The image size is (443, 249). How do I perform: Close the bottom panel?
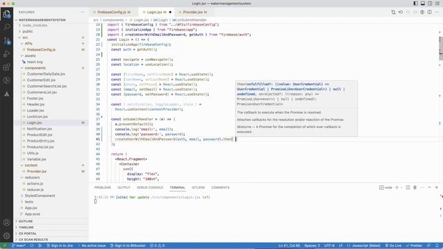(437, 187)
